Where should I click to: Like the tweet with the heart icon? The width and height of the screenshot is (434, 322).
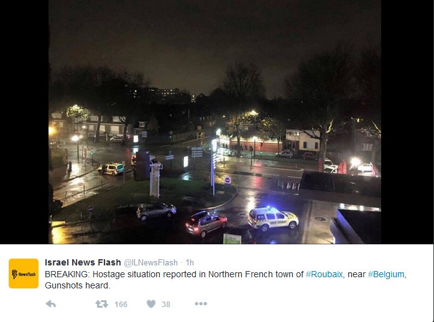151,304
